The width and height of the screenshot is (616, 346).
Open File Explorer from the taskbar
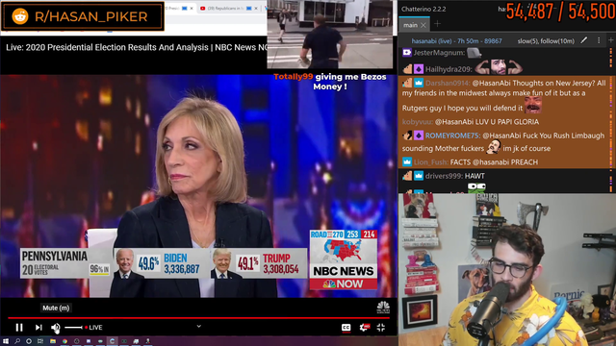click(x=53, y=341)
